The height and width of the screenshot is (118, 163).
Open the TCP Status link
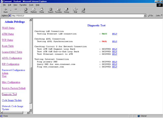click(x=7, y=40)
